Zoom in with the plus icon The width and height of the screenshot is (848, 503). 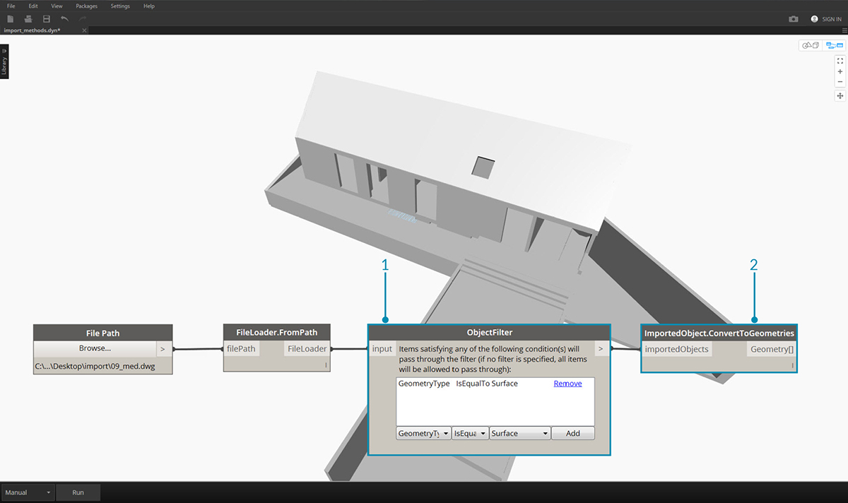pos(840,71)
